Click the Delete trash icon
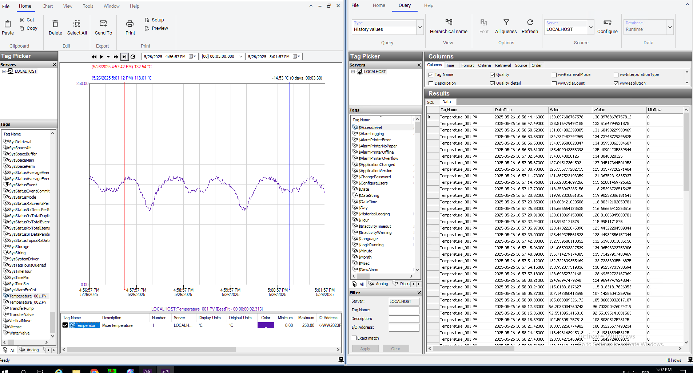 55,24
